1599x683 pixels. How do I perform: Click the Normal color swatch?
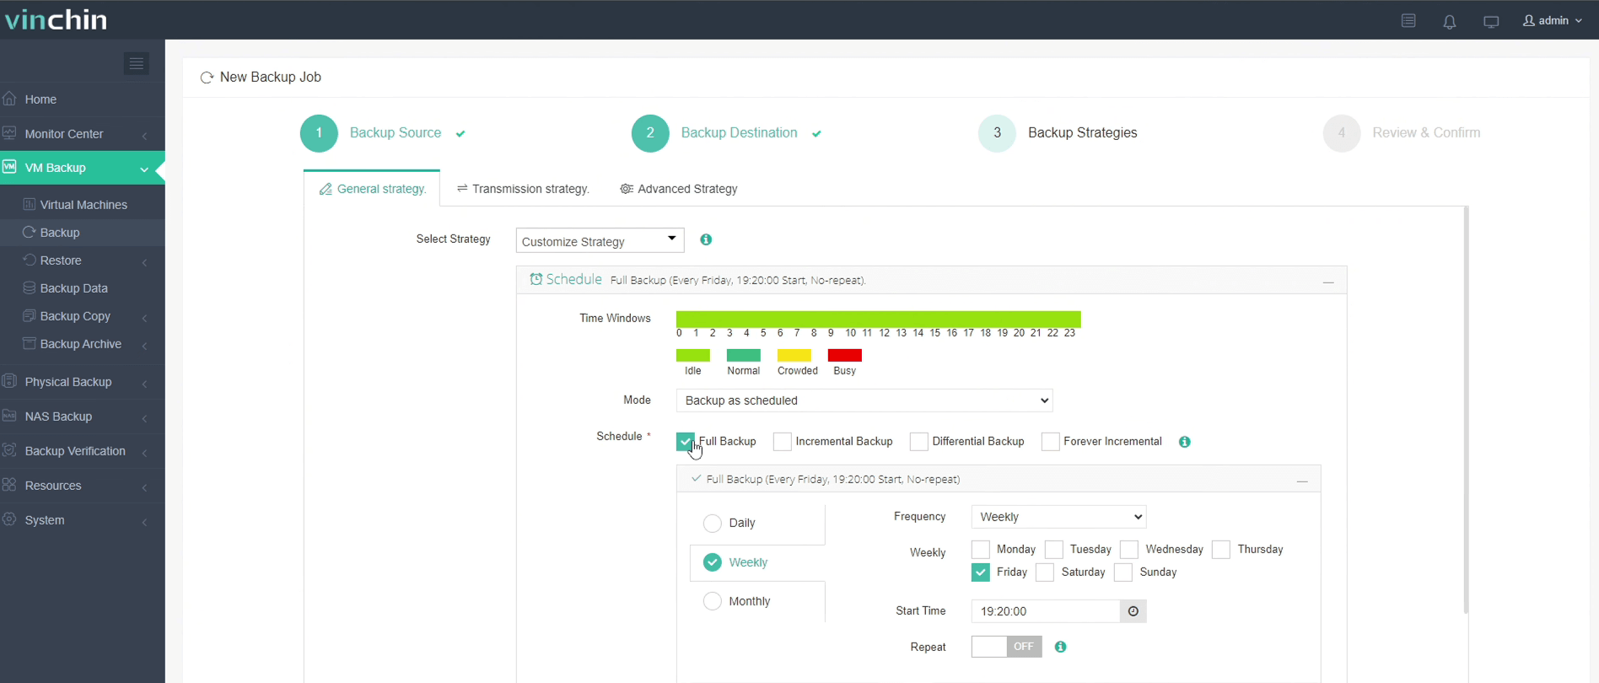coord(744,355)
